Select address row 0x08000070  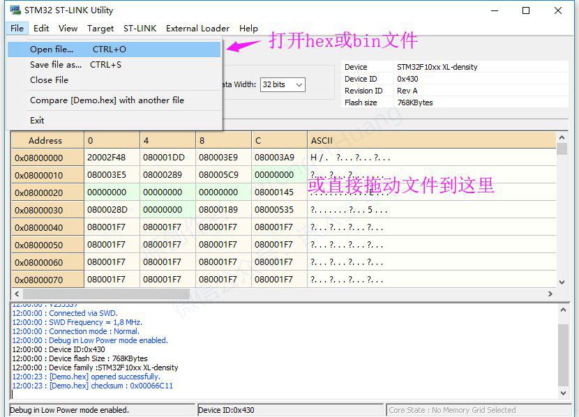[47, 280]
